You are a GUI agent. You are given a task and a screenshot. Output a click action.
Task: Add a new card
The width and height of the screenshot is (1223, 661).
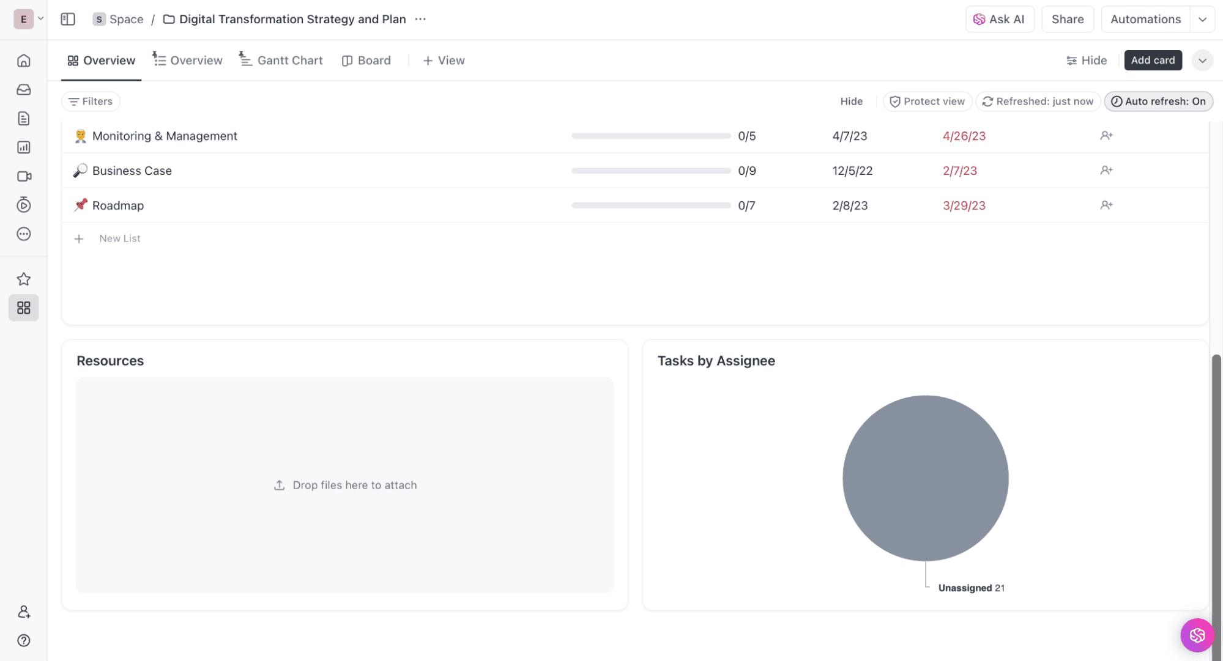(x=1153, y=59)
